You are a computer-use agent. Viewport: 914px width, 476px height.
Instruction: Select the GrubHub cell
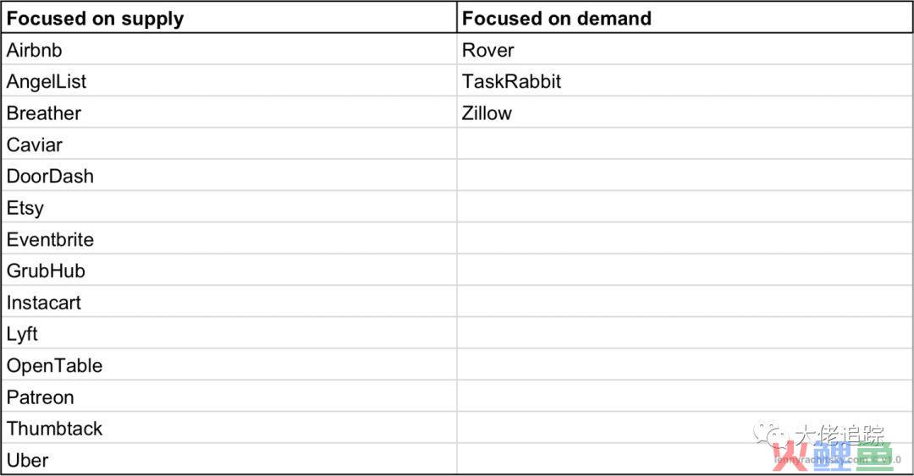(228, 270)
